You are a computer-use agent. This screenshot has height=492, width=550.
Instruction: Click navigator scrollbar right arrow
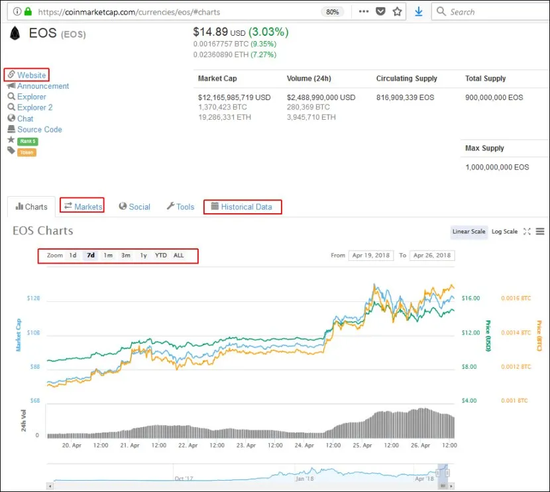click(x=451, y=486)
